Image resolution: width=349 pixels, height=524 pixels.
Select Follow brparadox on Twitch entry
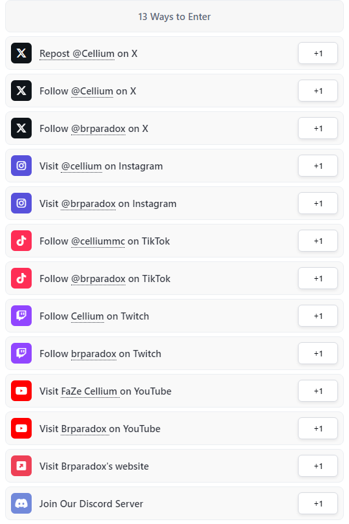pyautogui.click(x=174, y=353)
